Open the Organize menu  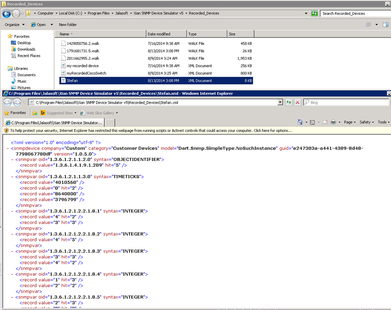(15, 25)
